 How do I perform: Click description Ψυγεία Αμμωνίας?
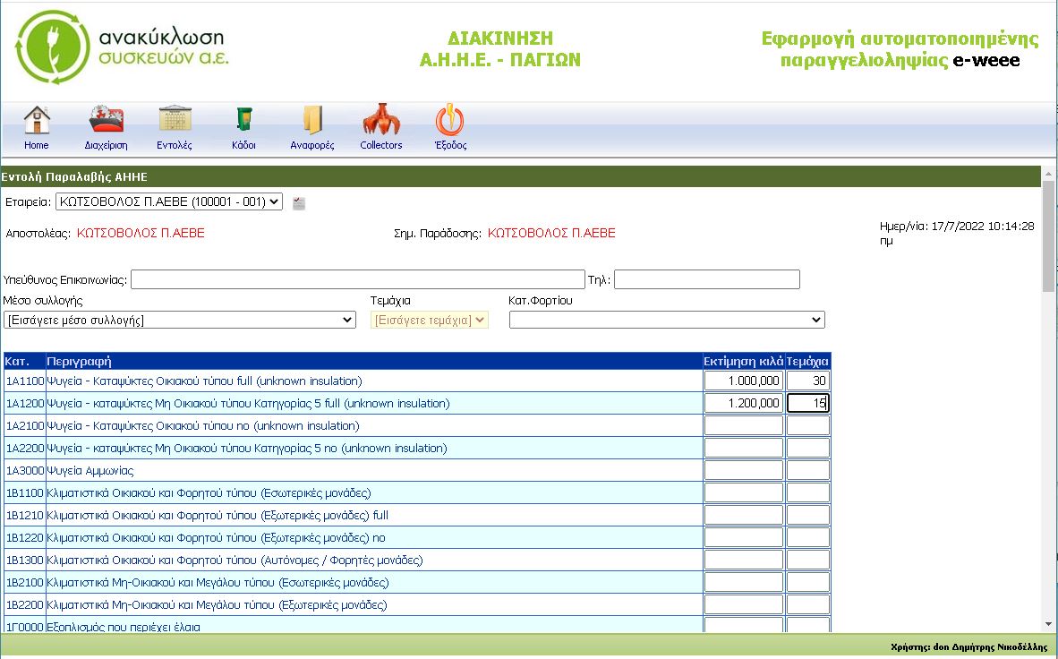(90, 471)
